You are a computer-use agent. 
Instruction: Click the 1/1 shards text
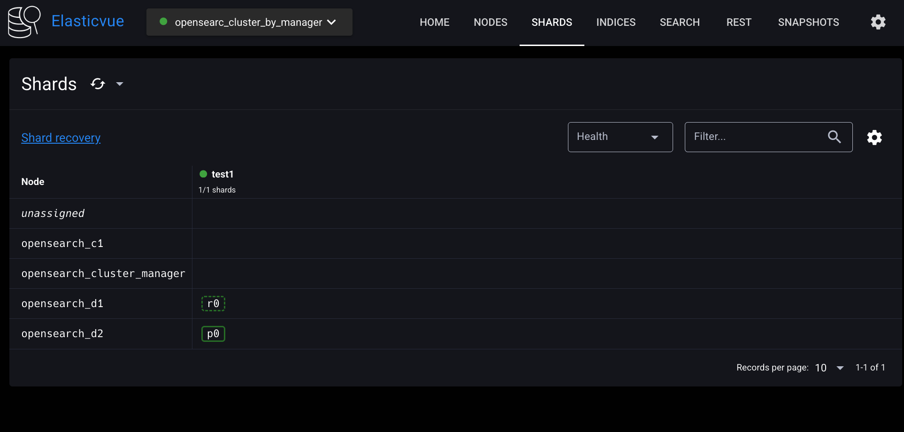tap(217, 190)
